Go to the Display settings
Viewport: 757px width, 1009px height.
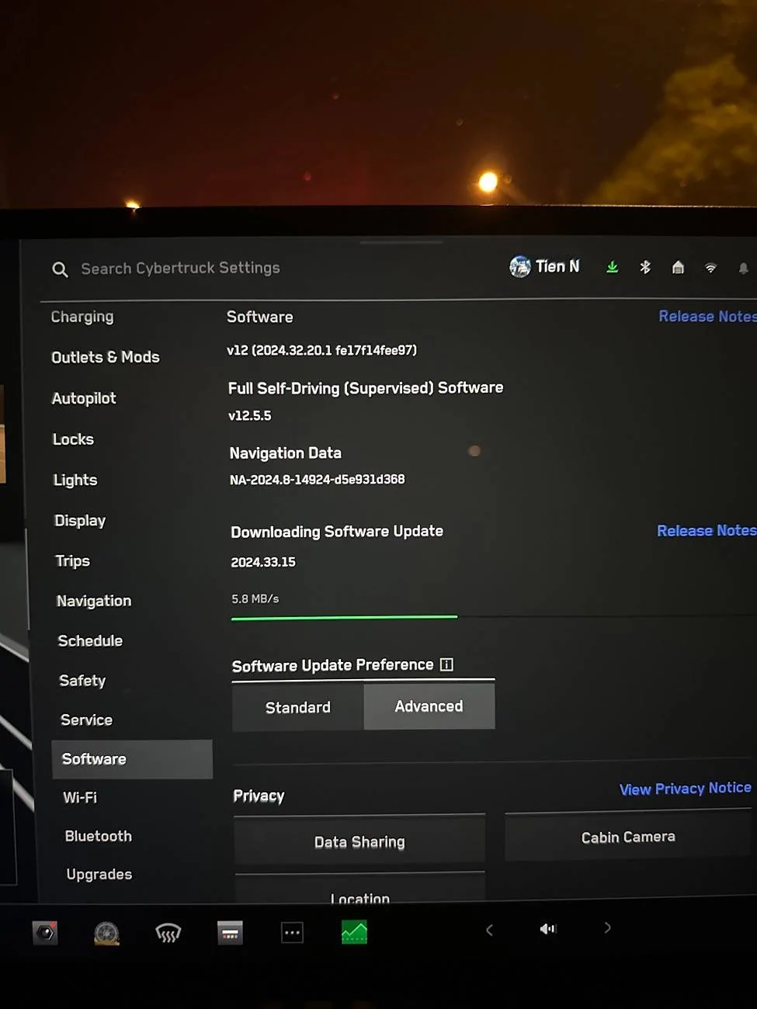(x=80, y=521)
